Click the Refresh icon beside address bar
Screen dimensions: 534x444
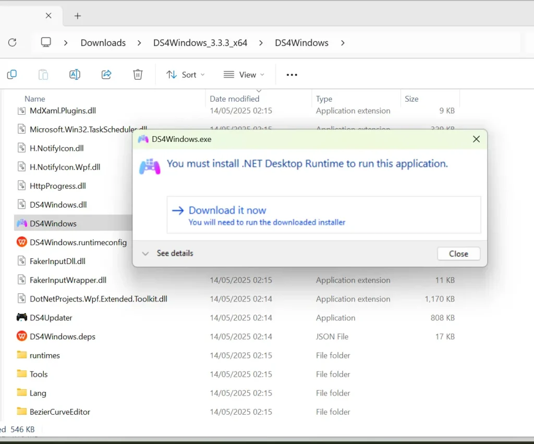point(13,43)
